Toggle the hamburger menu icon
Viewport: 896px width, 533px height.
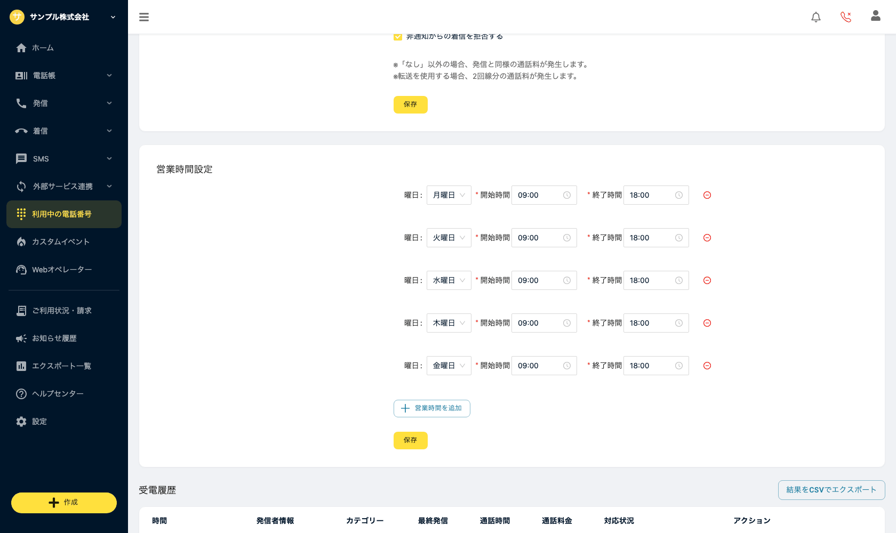pyautogui.click(x=144, y=17)
